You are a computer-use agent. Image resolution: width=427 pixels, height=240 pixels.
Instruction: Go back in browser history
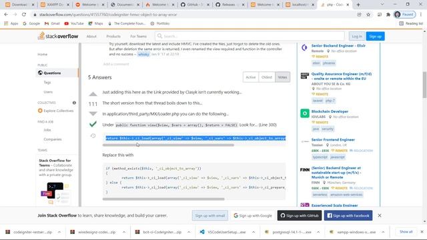pos(6,15)
